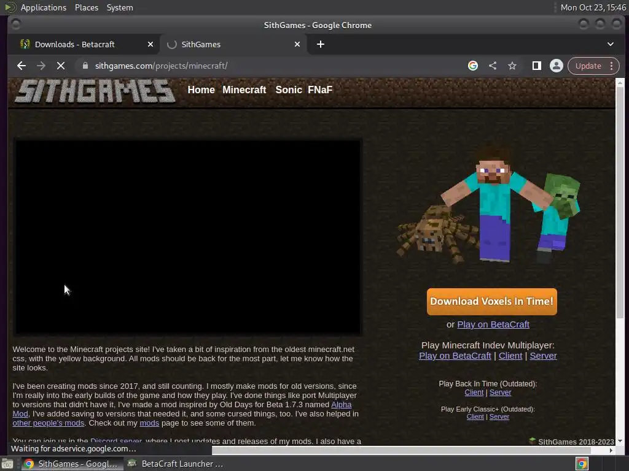Click the vertical page scrollbar thumb
Viewport: 629px width, 471px height.
(x=620, y=202)
